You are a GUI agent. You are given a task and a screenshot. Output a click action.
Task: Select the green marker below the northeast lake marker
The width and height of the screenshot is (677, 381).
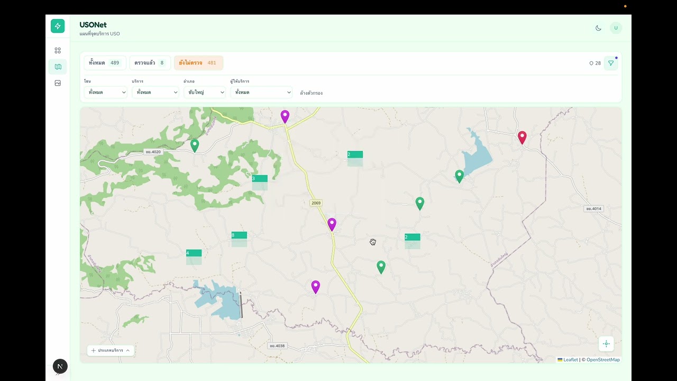pyautogui.click(x=419, y=203)
